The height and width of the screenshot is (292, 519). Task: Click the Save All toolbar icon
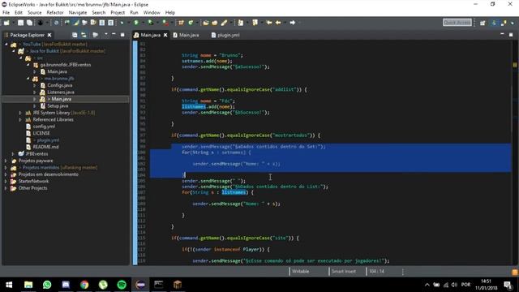(29, 23)
